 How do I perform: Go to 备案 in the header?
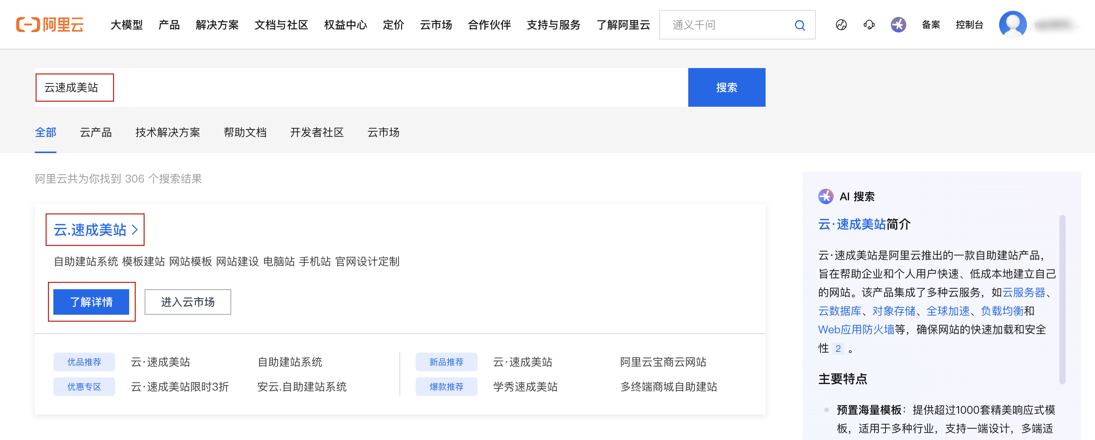pyautogui.click(x=931, y=25)
